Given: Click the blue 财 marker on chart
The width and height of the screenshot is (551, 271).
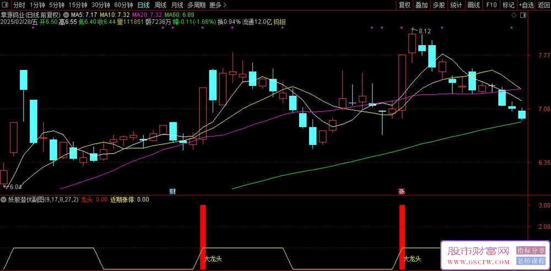Looking at the screenshot, I should (172, 192).
